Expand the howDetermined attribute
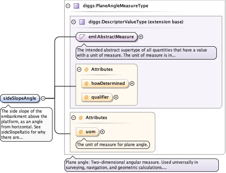 tap(132, 83)
